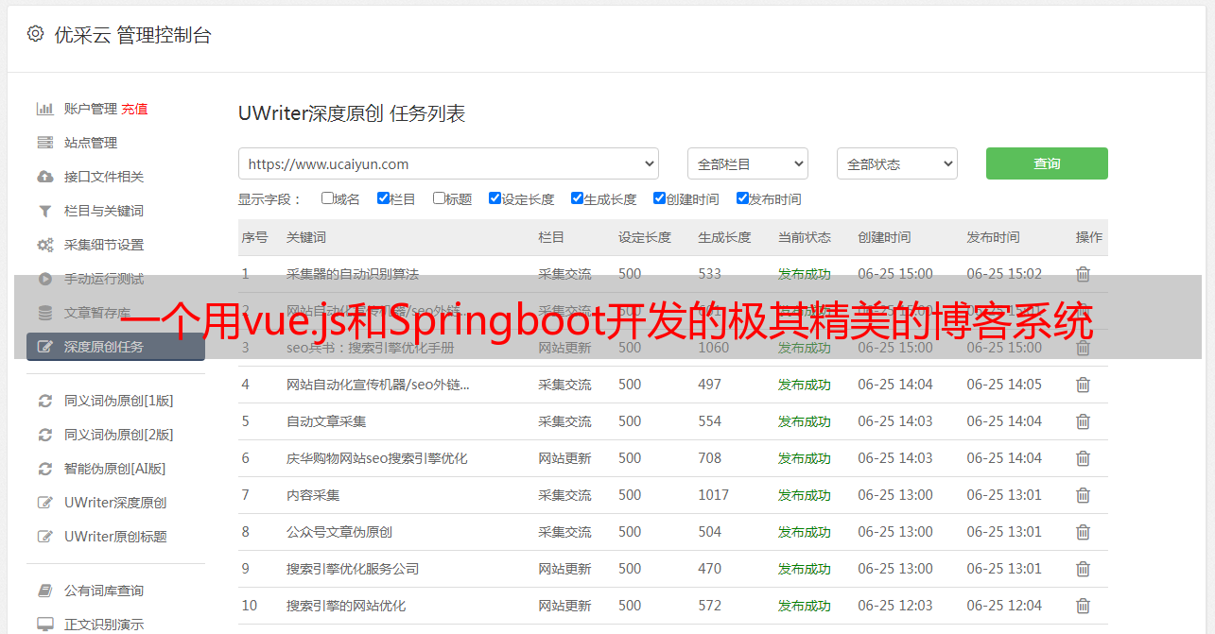
Task: Uncheck the 生成长度 display field checkbox
Action: (x=577, y=198)
